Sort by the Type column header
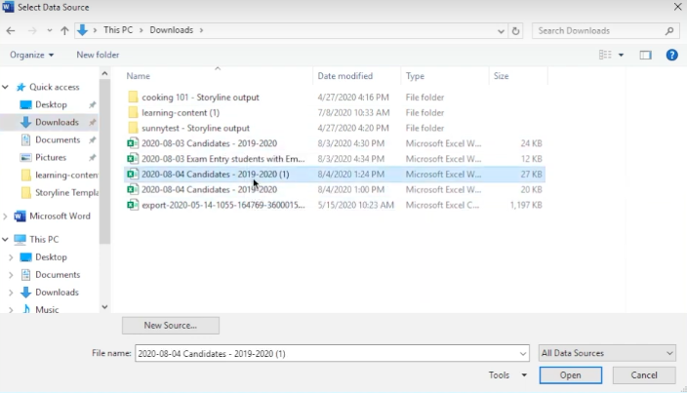The height and width of the screenshot is (393, 687). pos(415,76)
